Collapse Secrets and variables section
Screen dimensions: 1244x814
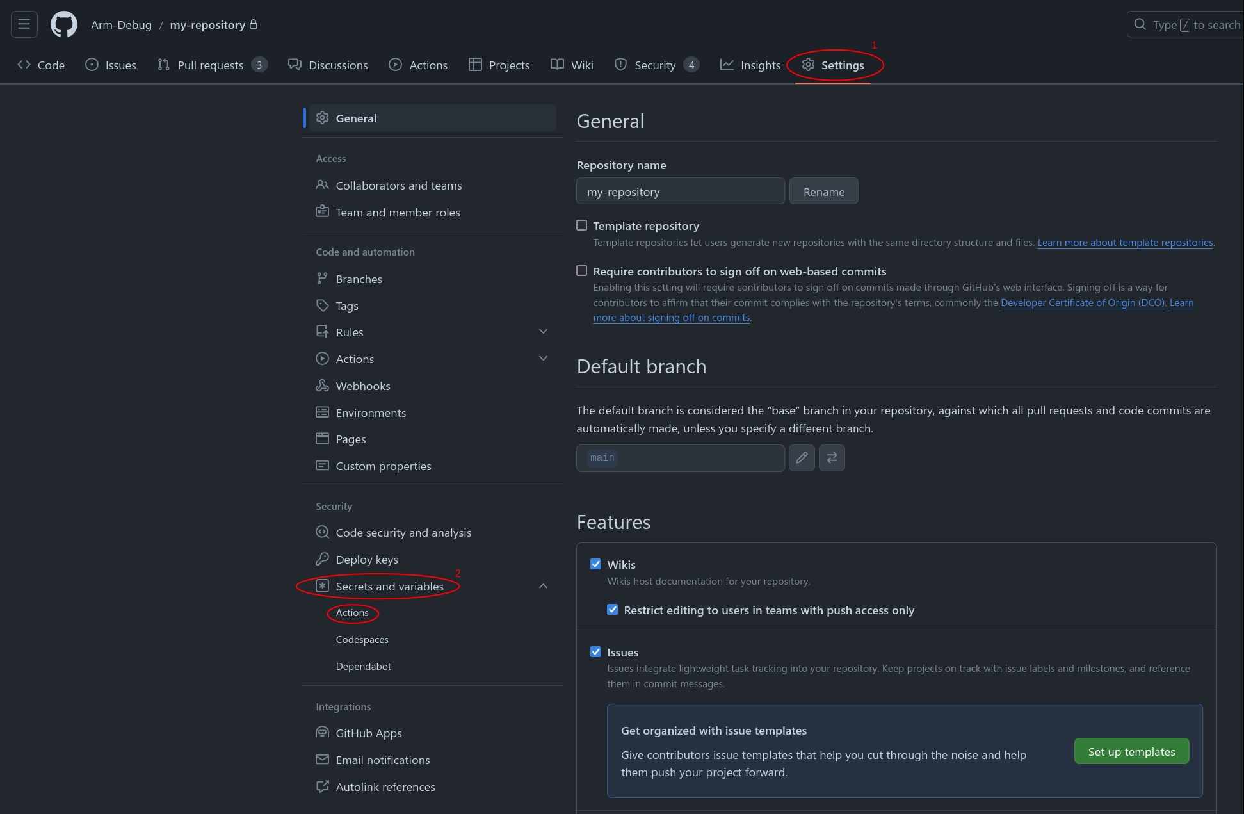pyautogui.click(x=543, y=586)
